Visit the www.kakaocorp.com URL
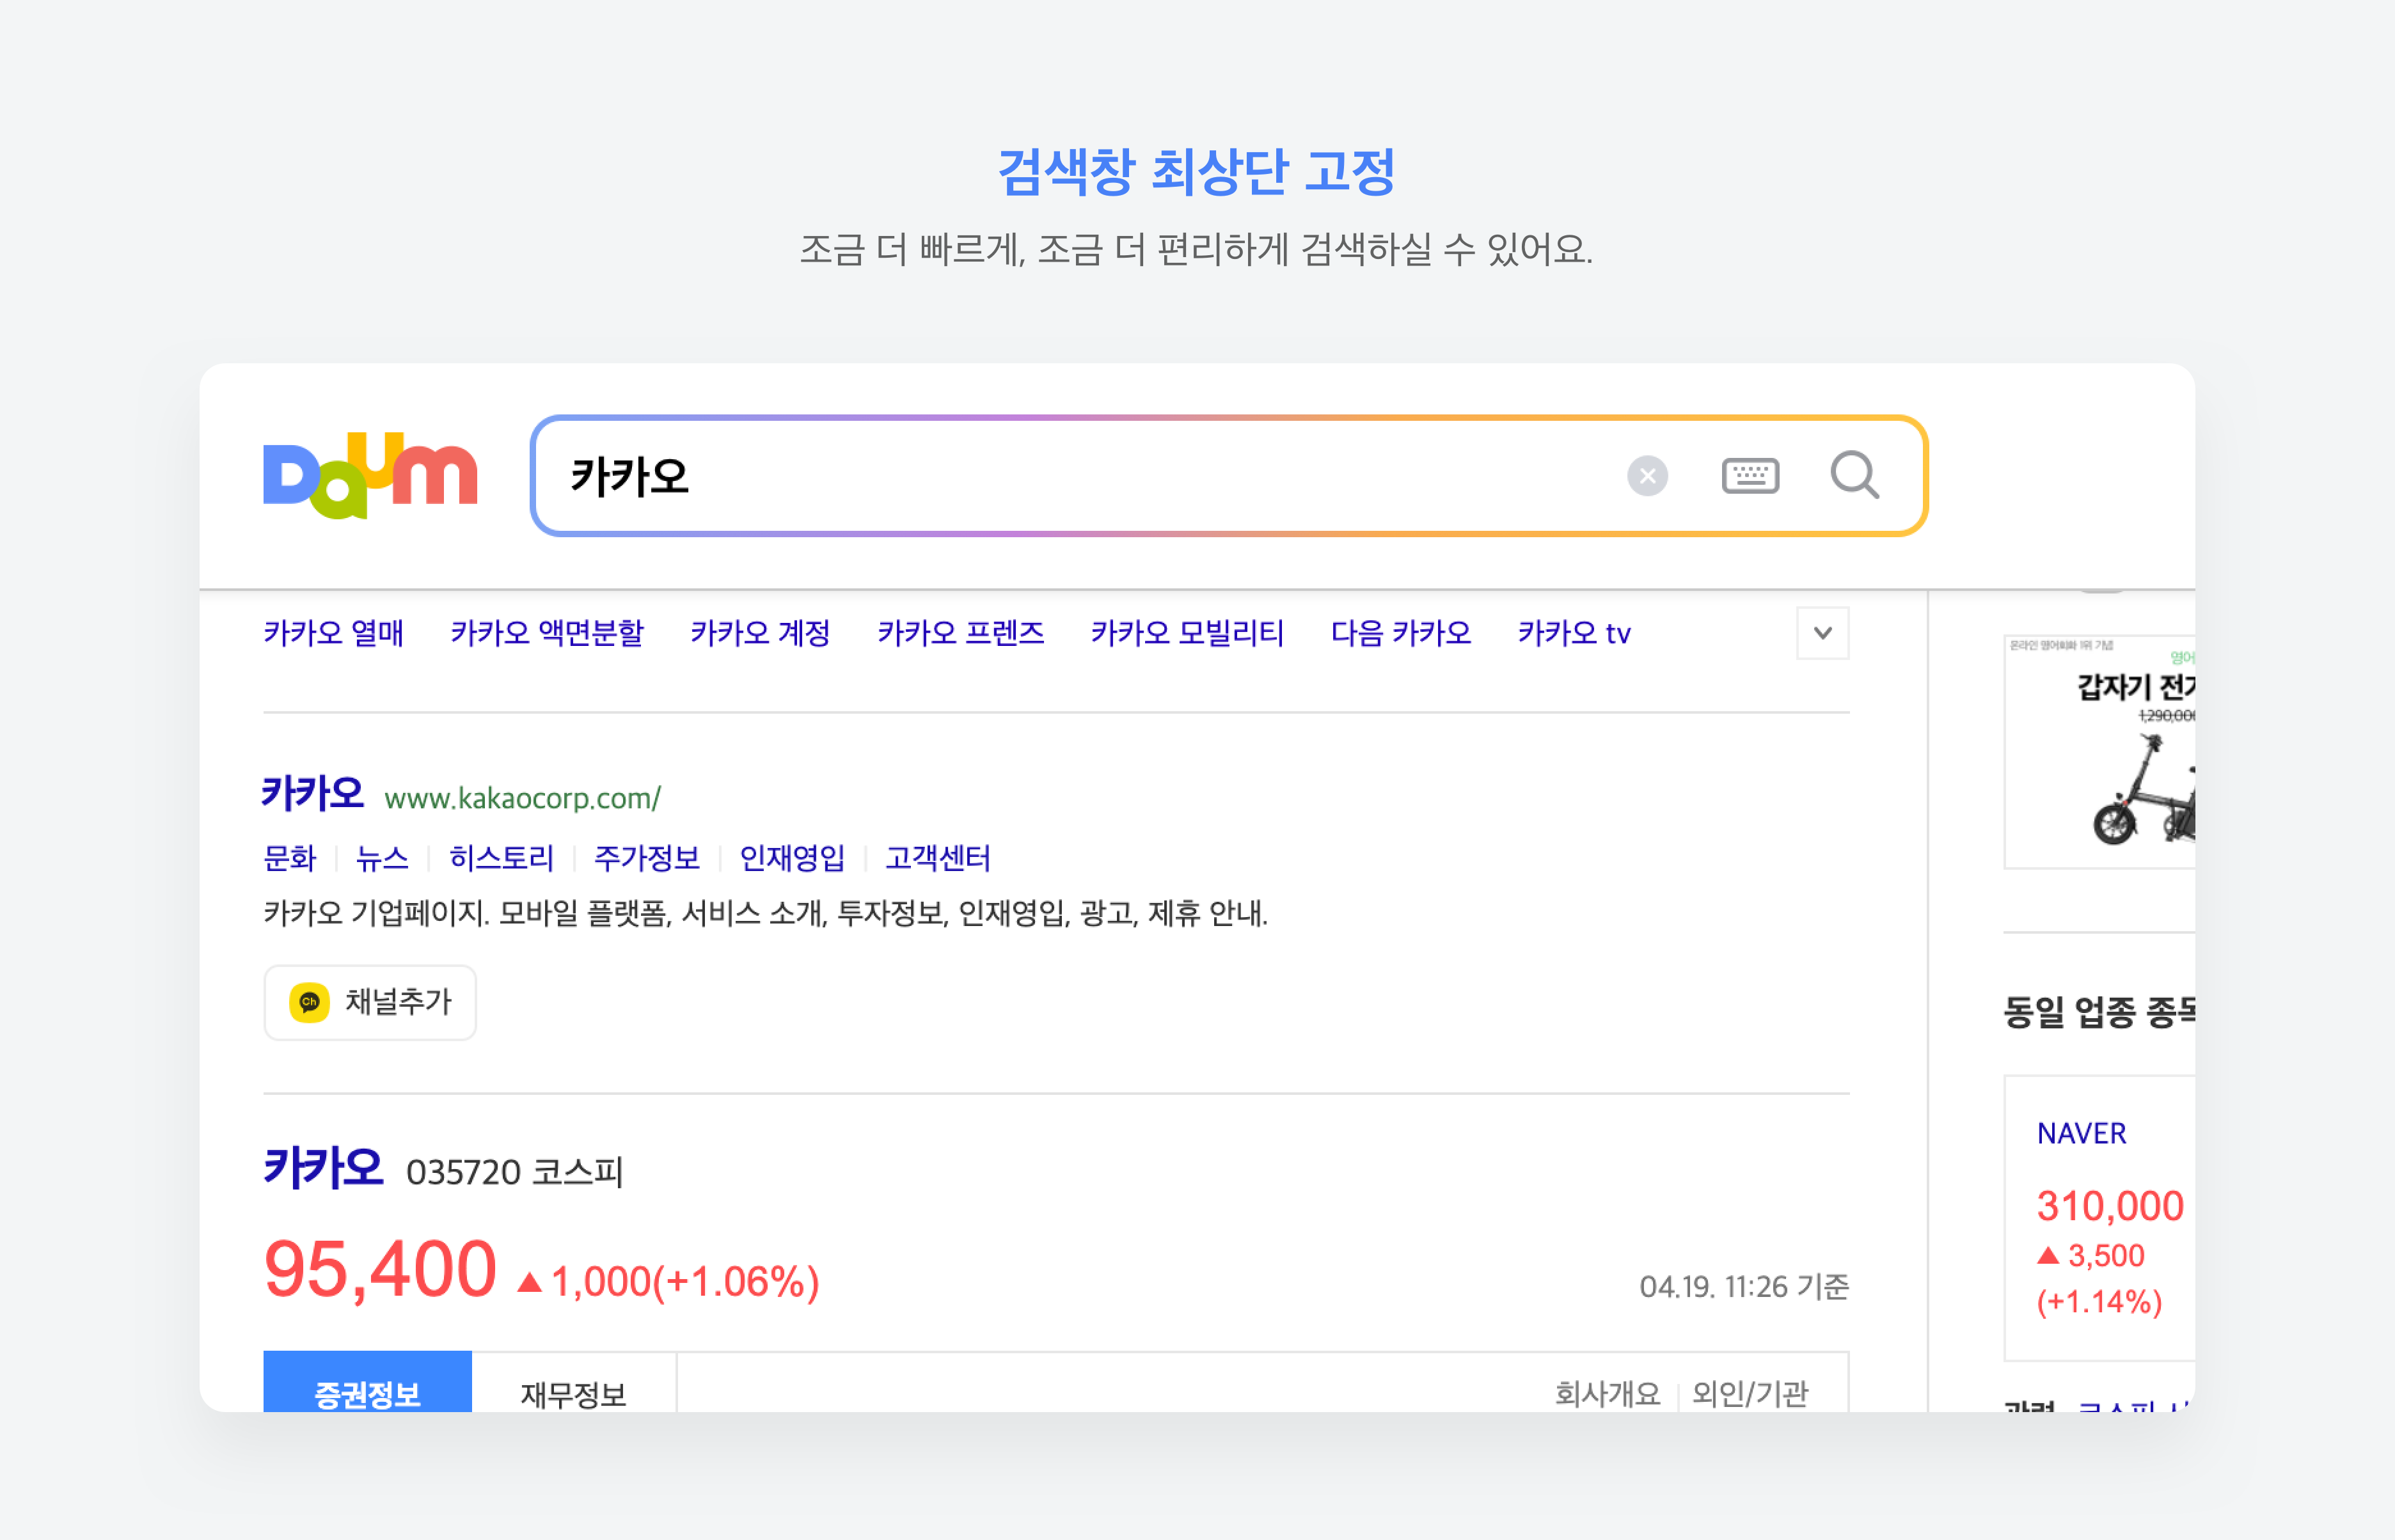Screen dimensions: 2395x1540 click(x=522, y=798)
